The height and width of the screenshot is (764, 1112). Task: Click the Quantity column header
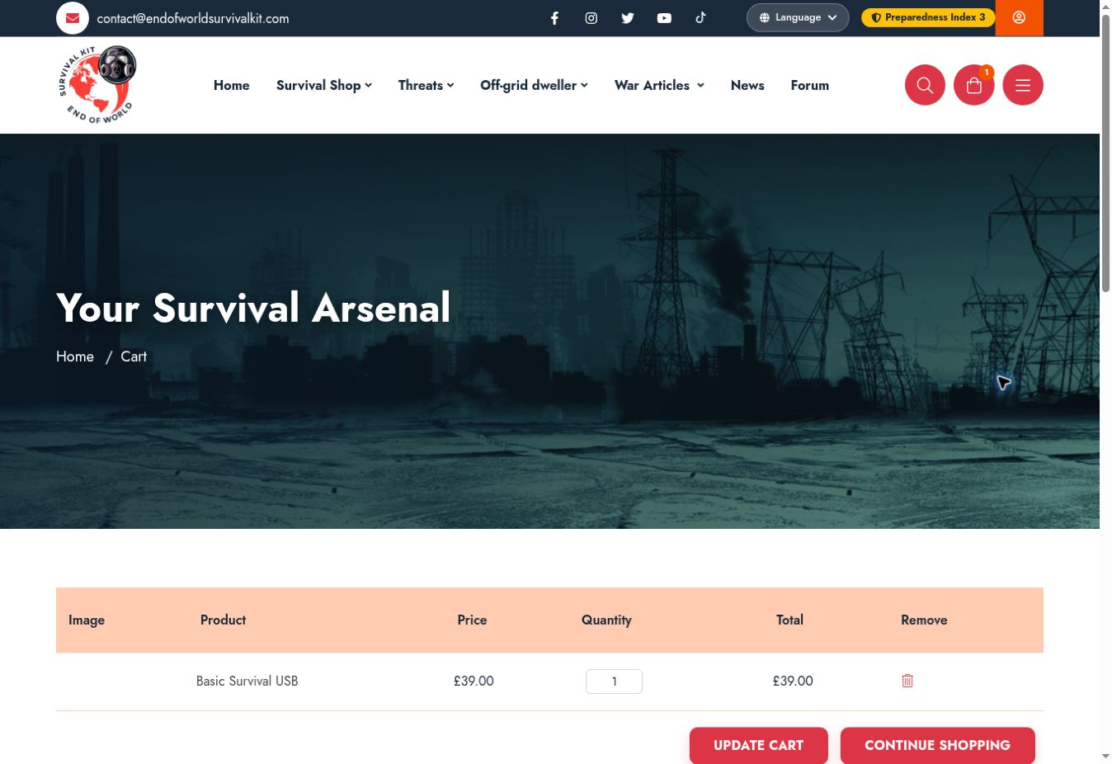(606, 620)
